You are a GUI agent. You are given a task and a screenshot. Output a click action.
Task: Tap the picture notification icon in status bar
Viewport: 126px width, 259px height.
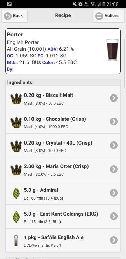(9, 4)
